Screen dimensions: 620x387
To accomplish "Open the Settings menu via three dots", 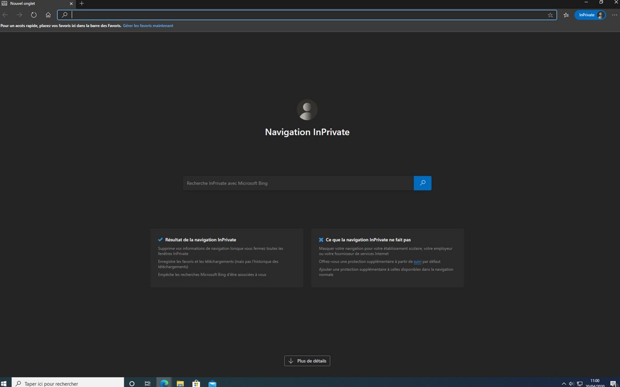I will pyautogui.click(x=615, y=15).
